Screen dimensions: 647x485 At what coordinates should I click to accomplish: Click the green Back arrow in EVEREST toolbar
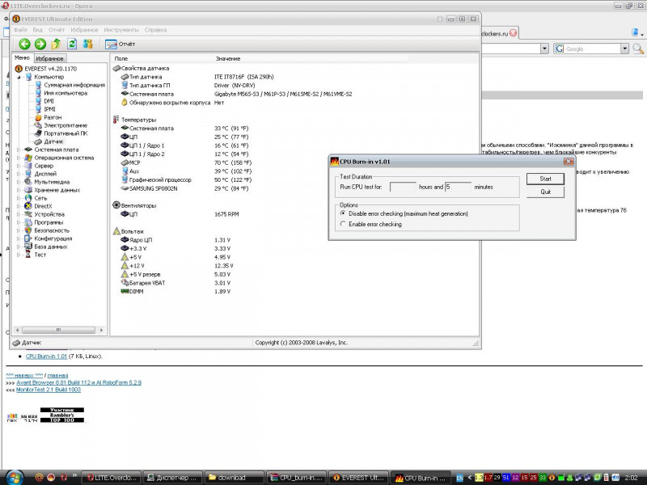click(x=24, y=44)
